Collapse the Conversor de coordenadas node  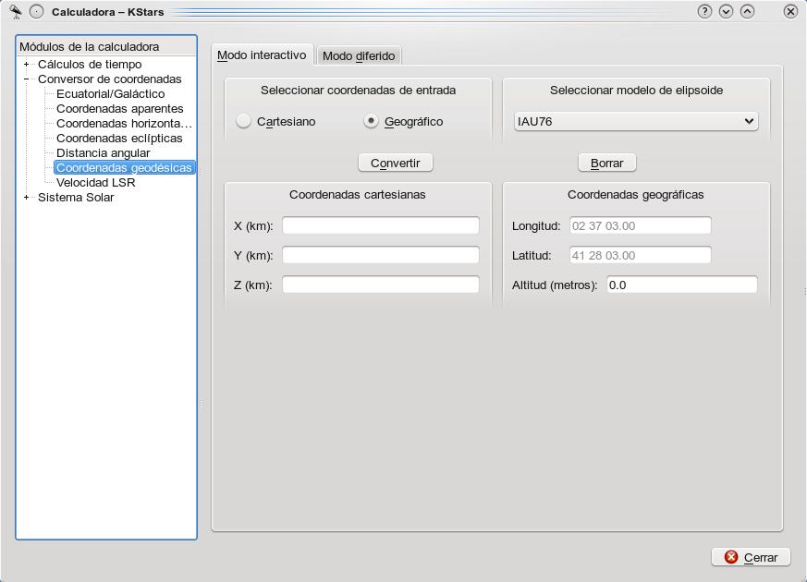tap(27, 79)
